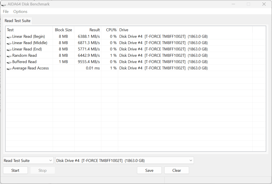Viewport: 272px width, 184px height.
Task: Open the Options menu
Action: [x=20, y=11]
